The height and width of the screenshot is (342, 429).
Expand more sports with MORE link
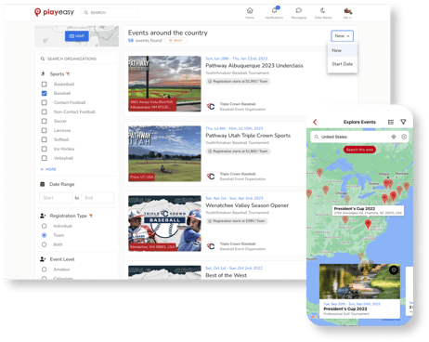click(x=48, y=169)
